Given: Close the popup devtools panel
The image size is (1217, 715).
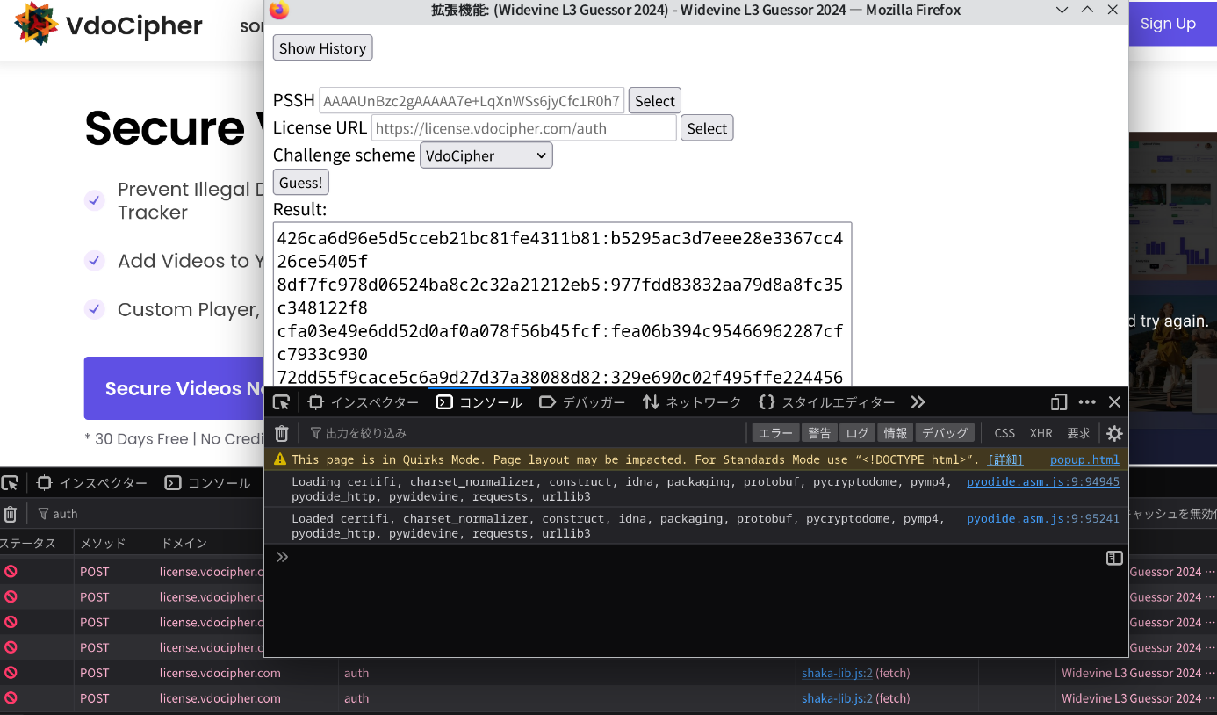Looking at the screenshot, I should coord(1114,402).
